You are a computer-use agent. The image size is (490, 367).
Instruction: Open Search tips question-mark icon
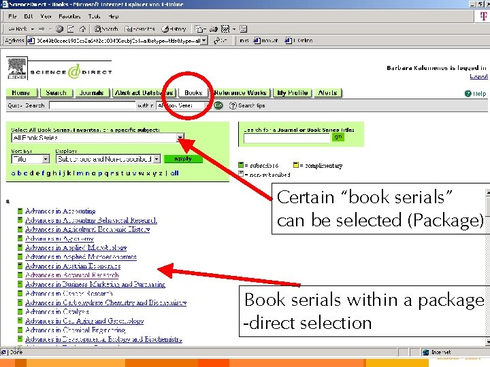coord(233,105)
